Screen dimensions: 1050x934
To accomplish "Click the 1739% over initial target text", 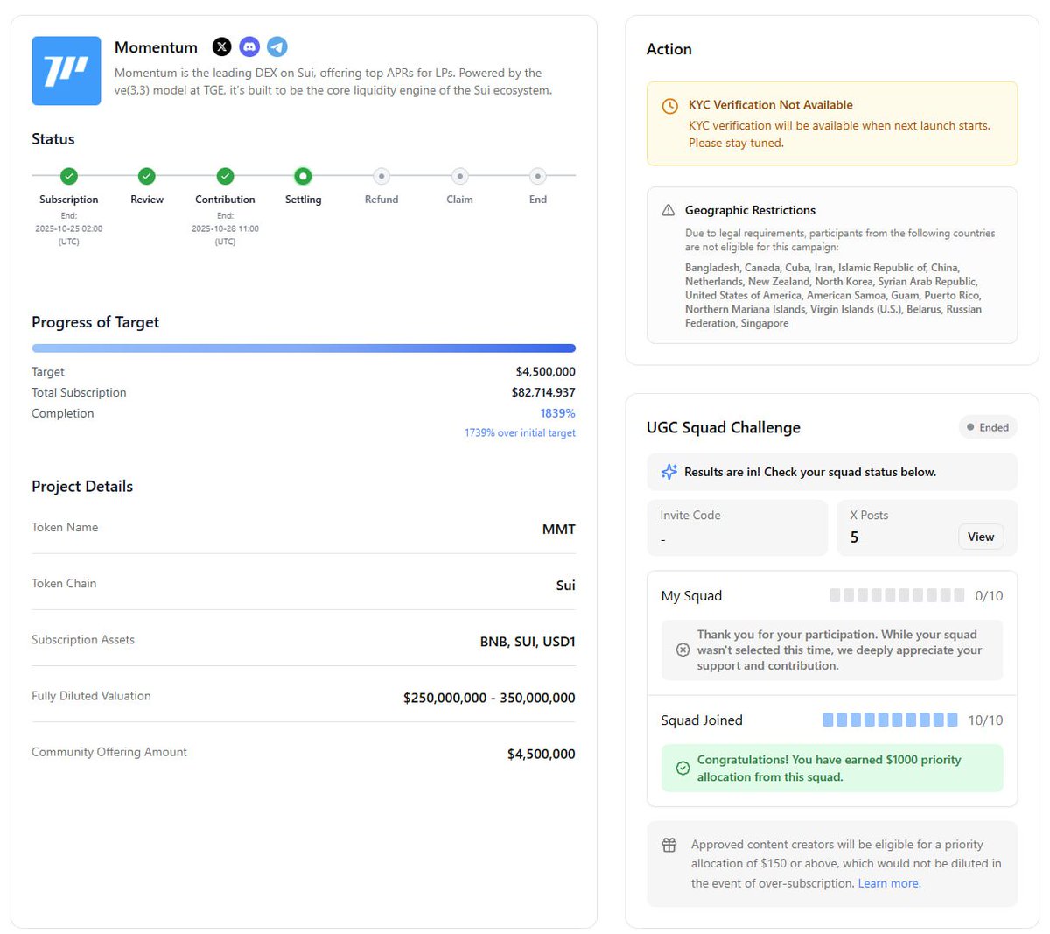I will point(520,432).
